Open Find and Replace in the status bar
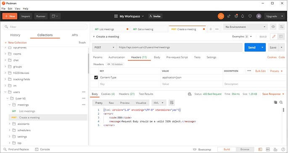Screen dimensions: 290x153 click(16, 149)
